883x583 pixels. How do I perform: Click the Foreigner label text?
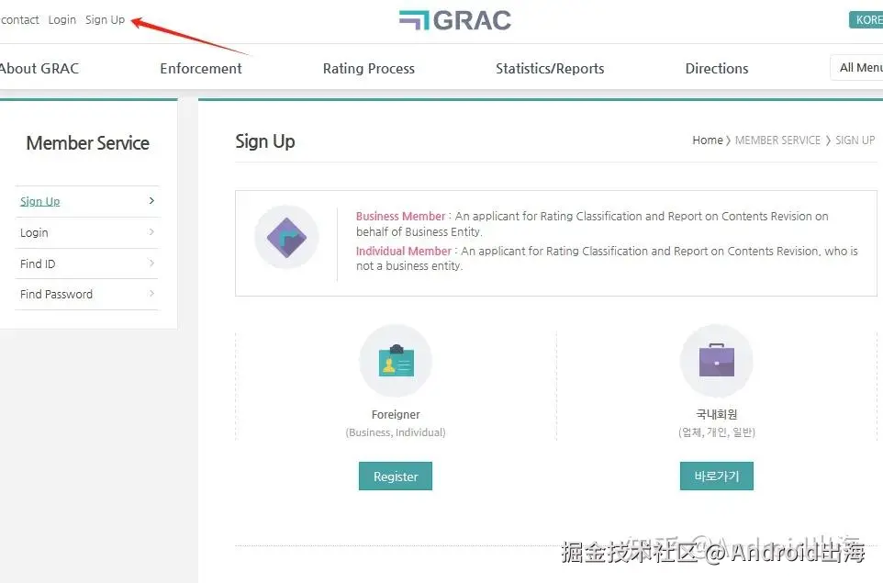pos(396,415)
